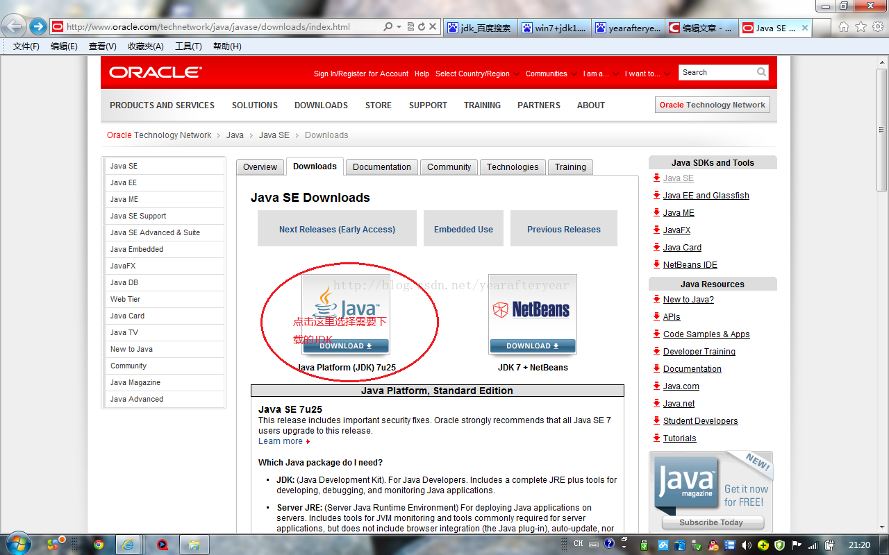Screen dimensions: 889x555
Task: Click the Java download logo image
Action: (345, 307)
